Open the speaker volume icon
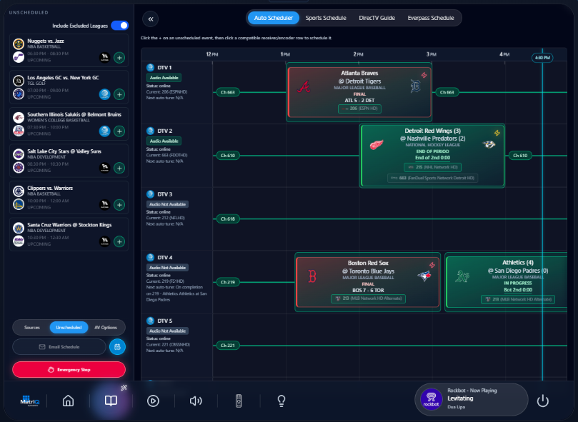 (x=196, y=401)
